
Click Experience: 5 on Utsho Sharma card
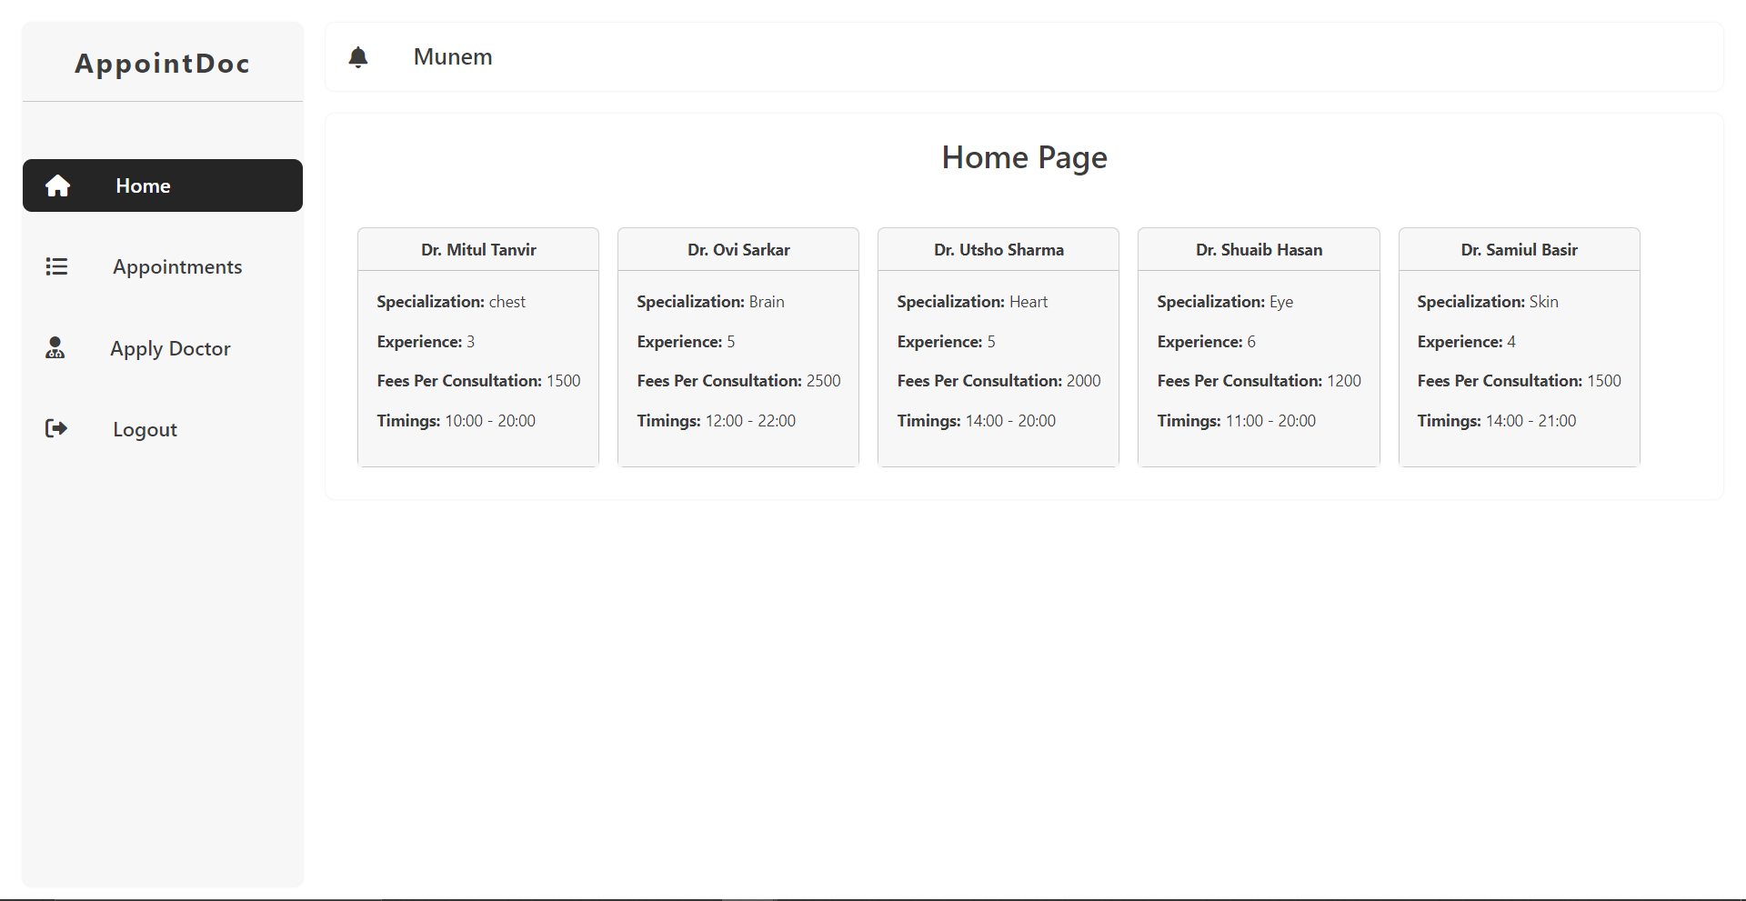click(946, 342)
